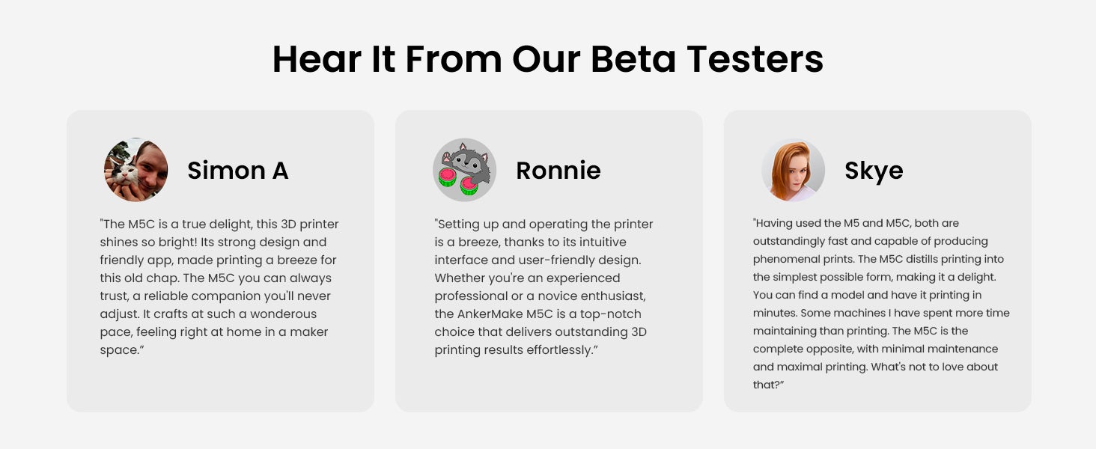Click the 'AnkerMake M5C is a top-notch' line
The width and height of the screenshot is (1096, 449).
pos(538,314)
